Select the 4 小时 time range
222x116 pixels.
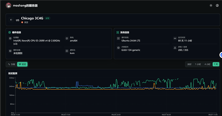(x=207, y=64)
